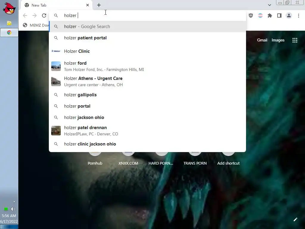Click the Chrome taskbar button

click(9, 33)
